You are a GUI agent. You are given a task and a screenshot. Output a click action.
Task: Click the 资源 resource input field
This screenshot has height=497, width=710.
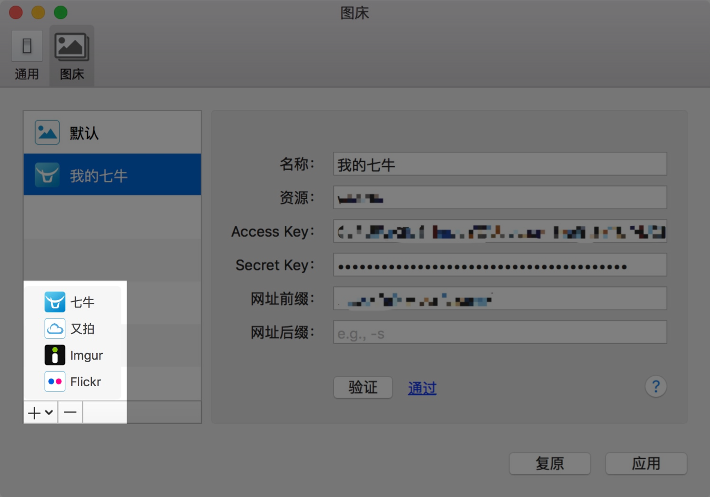click(x=500, y=198)
